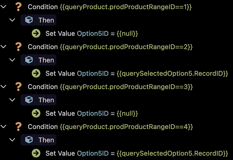Viewport: 233px width, 160px height.
Task: Select the first Set Value Option5ID null step
Action: pos(92,33)
